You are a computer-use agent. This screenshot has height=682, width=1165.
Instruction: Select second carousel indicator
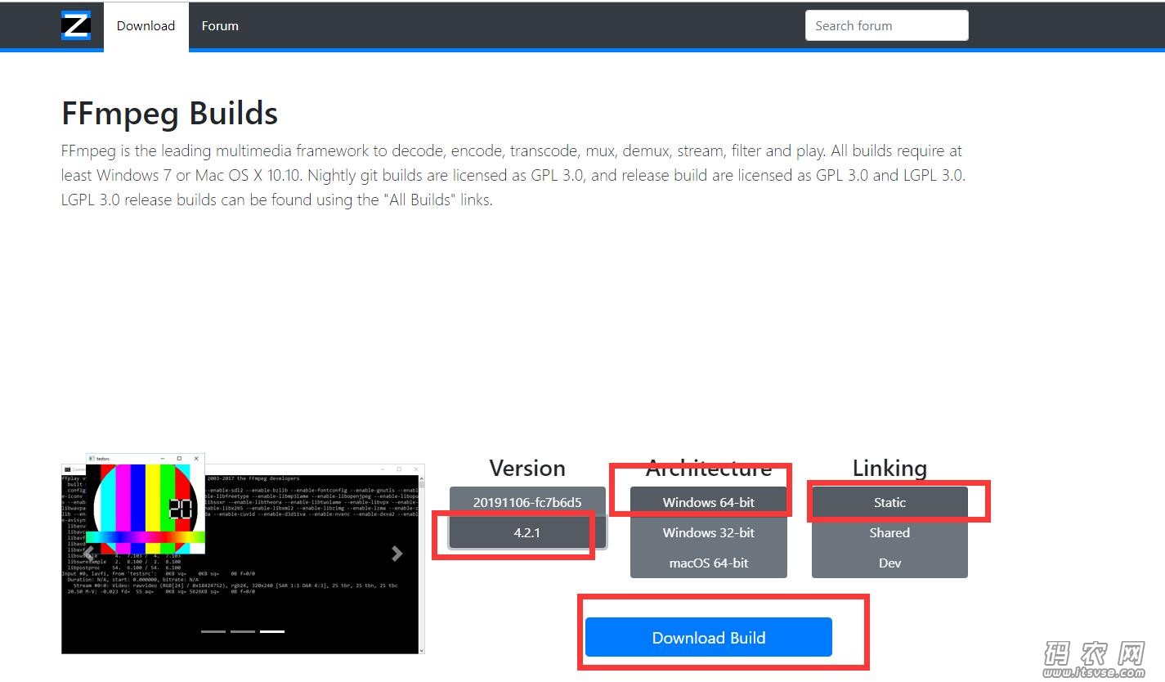[x=243, y=631]
